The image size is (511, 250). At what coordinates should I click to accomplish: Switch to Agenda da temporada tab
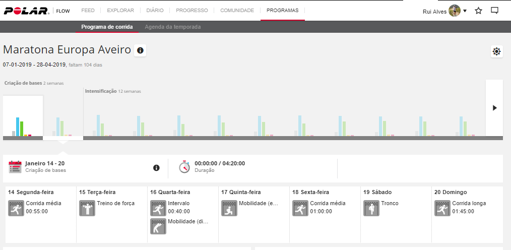[173, 27]
